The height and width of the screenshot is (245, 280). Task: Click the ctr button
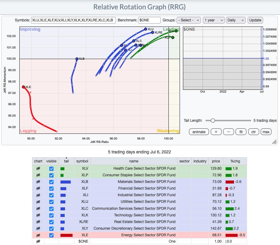click(x=254, y=132)
